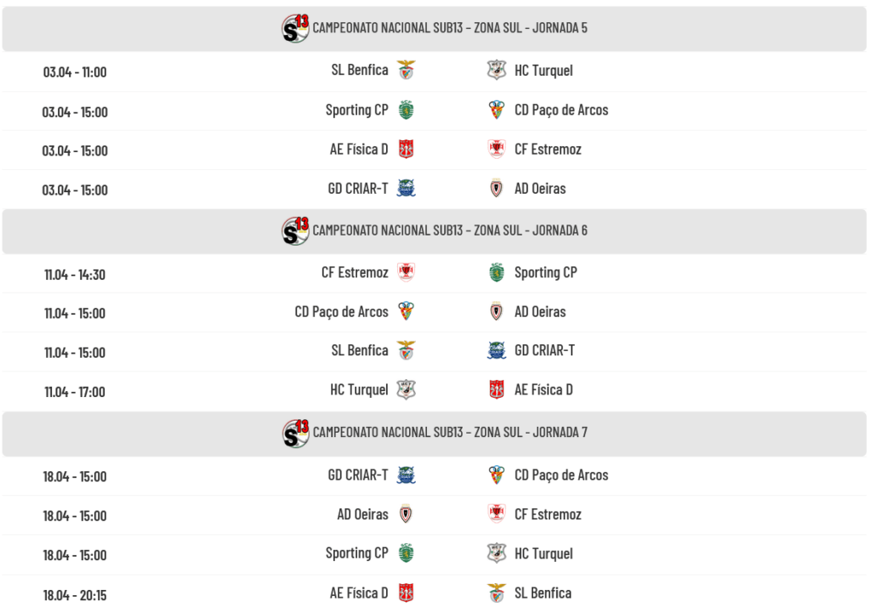Click AE Física D name in 18.04 20:15 match
871x613 pixels.
358,593
